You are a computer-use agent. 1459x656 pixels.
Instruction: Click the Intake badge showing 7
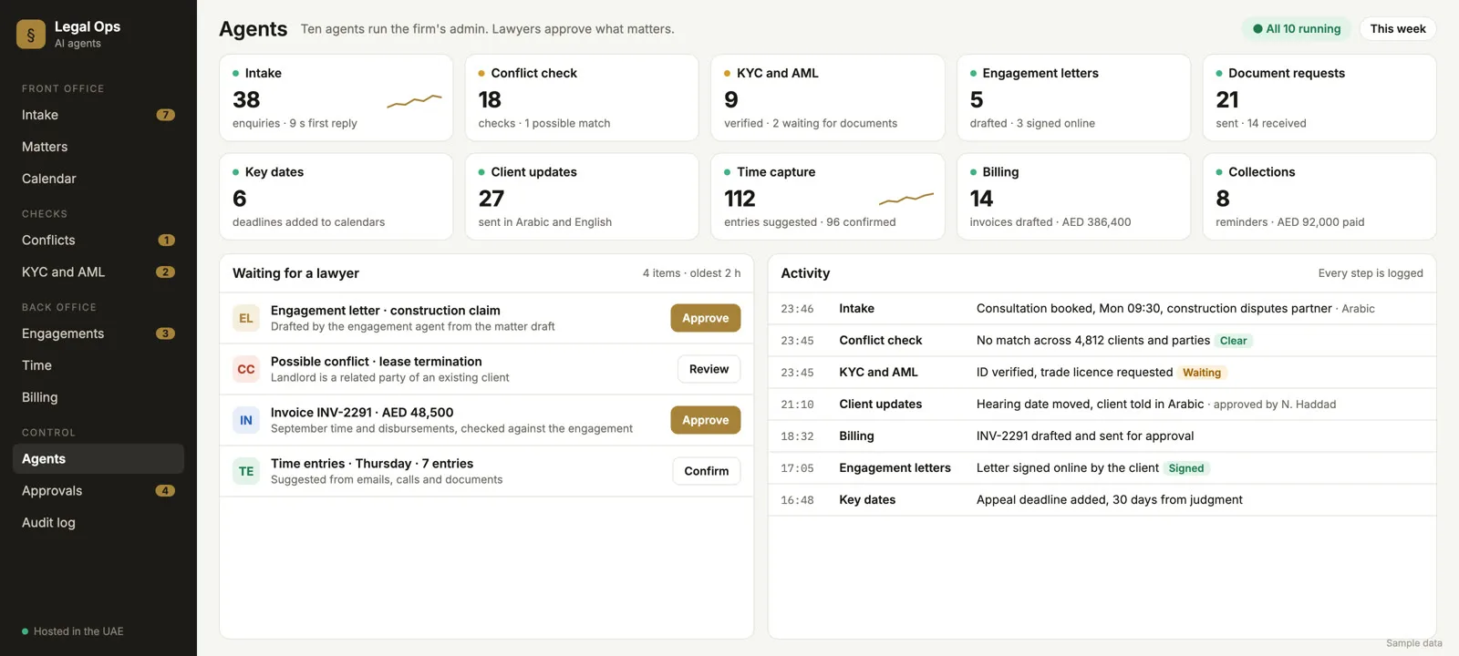coord(165,115)
